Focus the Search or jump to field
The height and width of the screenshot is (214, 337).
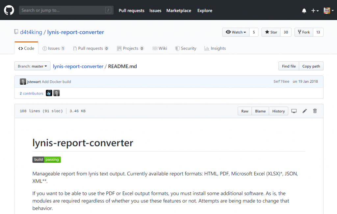(66, 10)
